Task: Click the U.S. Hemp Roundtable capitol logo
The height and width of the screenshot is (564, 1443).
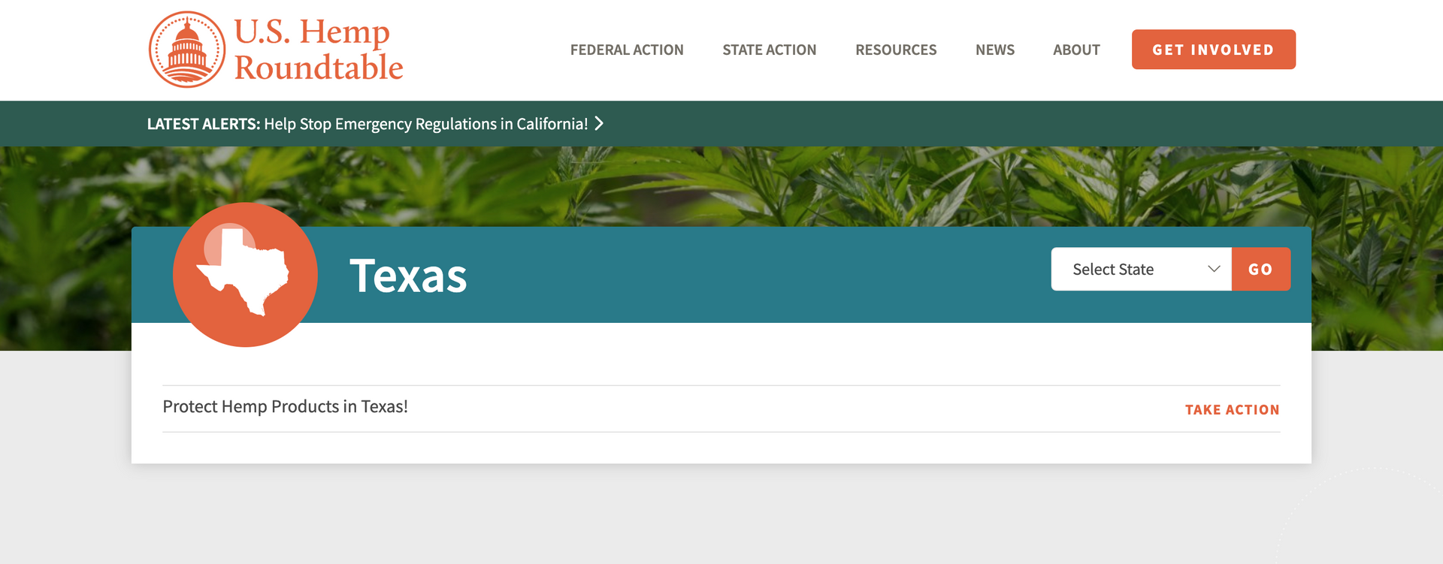Action: (187, 50)
